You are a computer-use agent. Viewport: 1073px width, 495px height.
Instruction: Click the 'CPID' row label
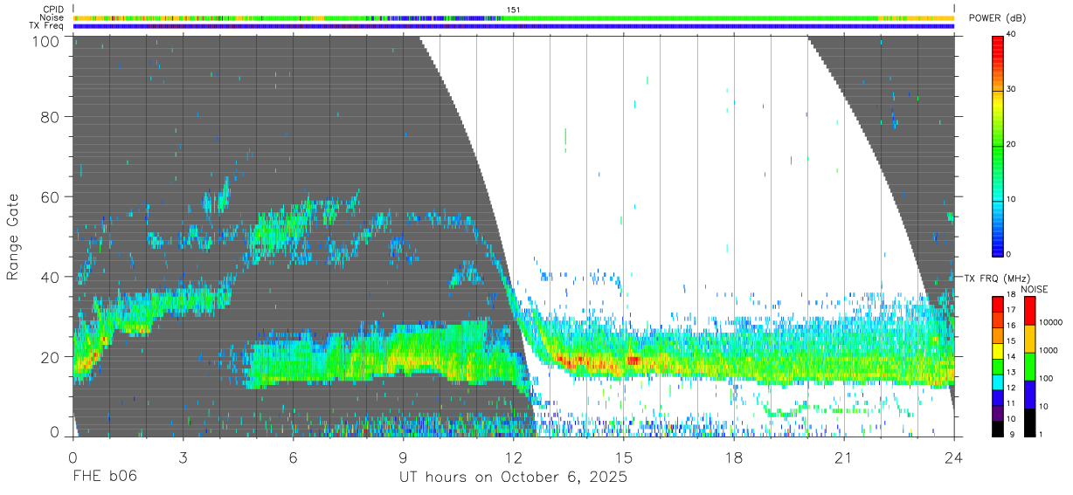[54, 10]
